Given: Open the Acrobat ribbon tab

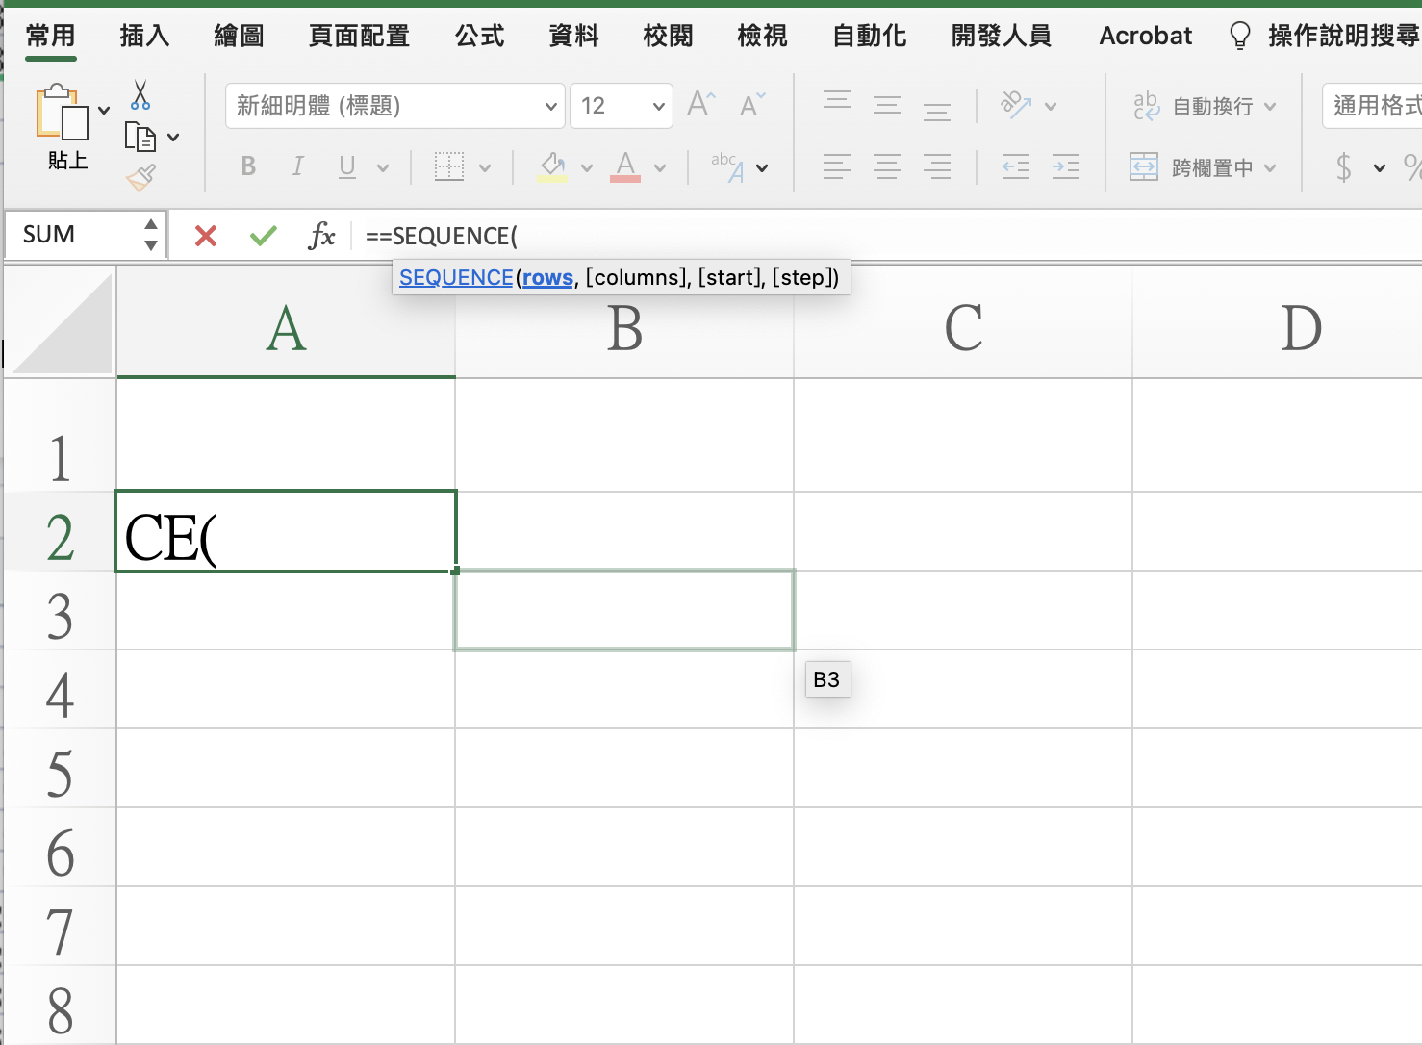Looking at the screenshot, I should click(1145, 37).
